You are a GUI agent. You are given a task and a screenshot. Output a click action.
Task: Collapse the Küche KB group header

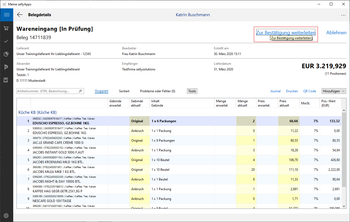tap(38, 112)
